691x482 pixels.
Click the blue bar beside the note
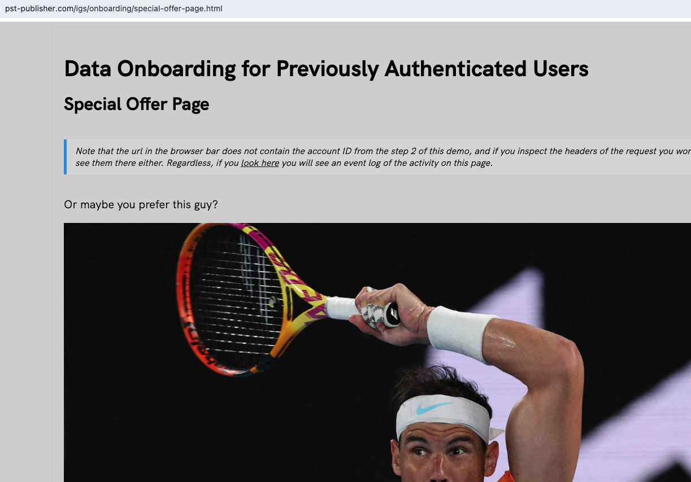click(x=65, y=157)
